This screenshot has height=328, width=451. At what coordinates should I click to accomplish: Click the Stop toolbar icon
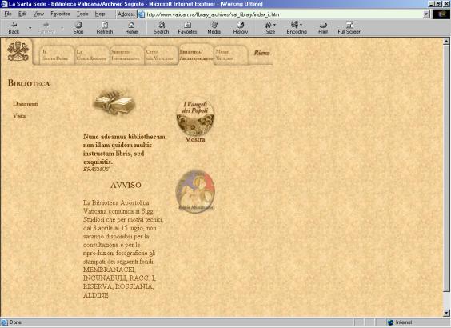[x=78, y=28]
